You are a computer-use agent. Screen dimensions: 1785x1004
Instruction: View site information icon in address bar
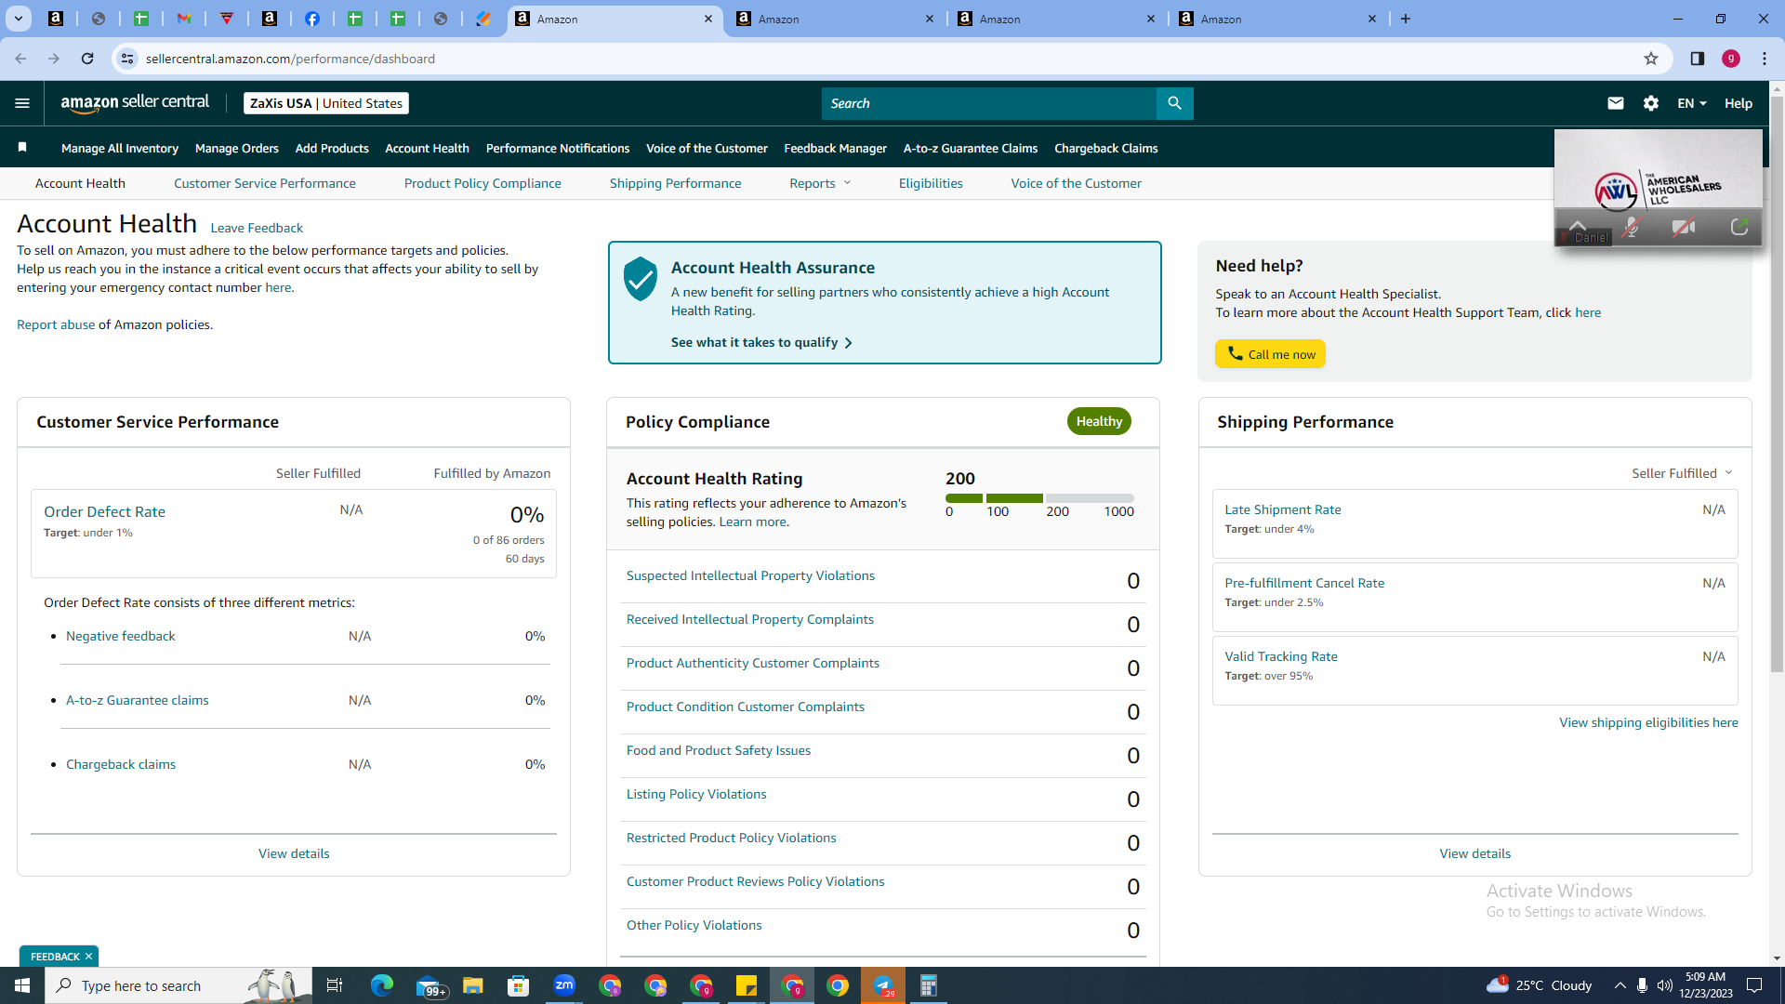tap(126, 59)
